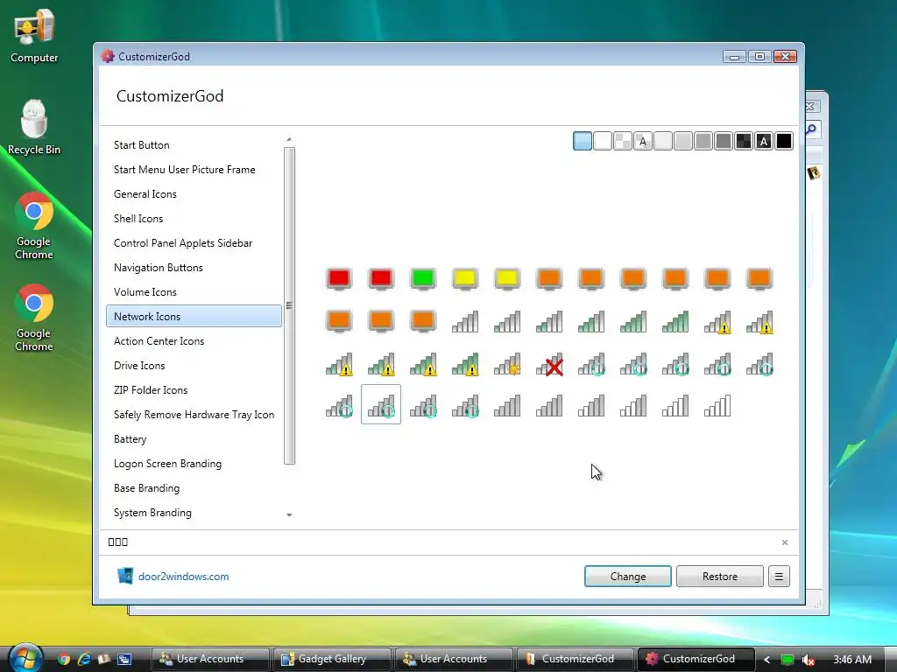Open the door2windows.com link

point(184,577)
